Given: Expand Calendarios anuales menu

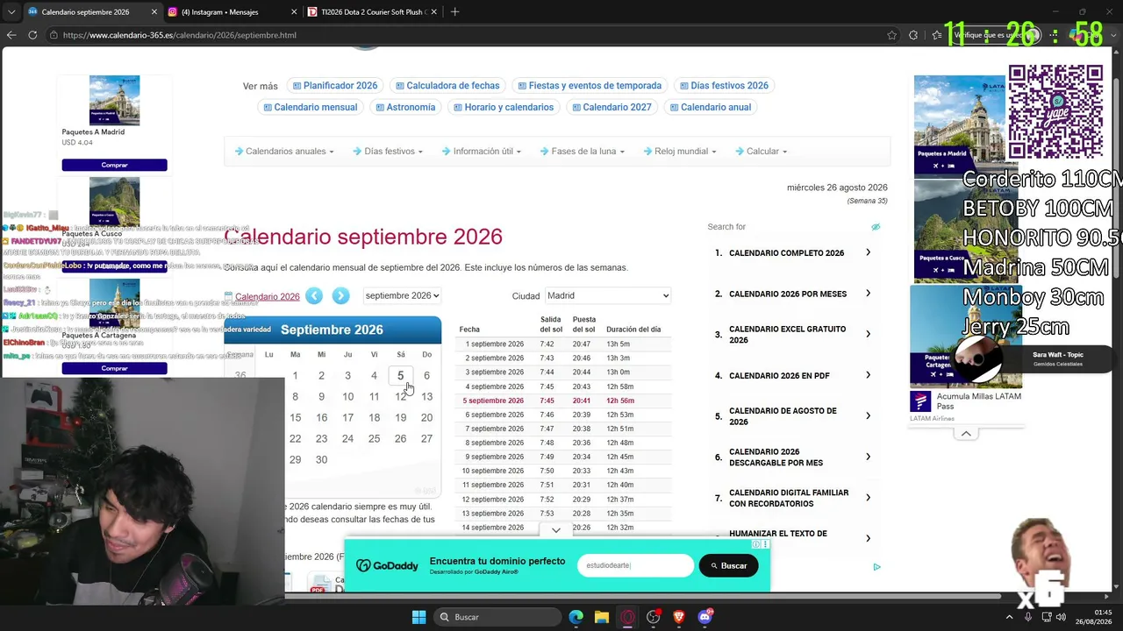Looking at the screenshot, I should click(x=284, y=151).
